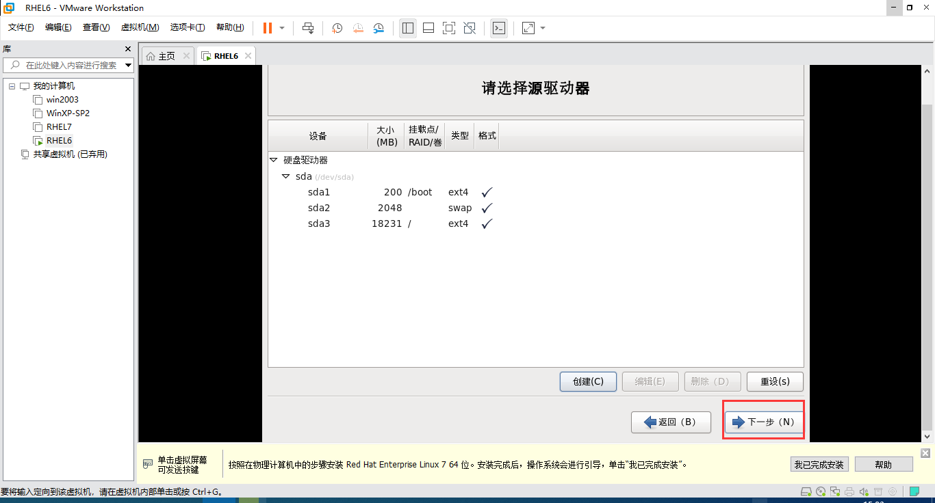Open the 查看(V) menu
Image resolution: width=935 pixels, height=503 pixels.
(x=97, y=27)
